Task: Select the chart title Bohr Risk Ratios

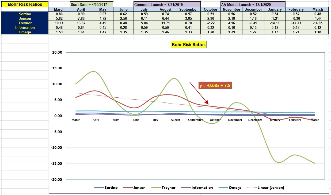Action: pos(189,45)
